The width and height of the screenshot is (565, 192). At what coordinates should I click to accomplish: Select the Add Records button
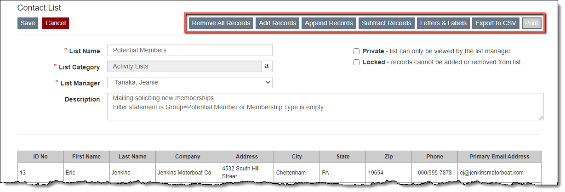pos(277,23)
